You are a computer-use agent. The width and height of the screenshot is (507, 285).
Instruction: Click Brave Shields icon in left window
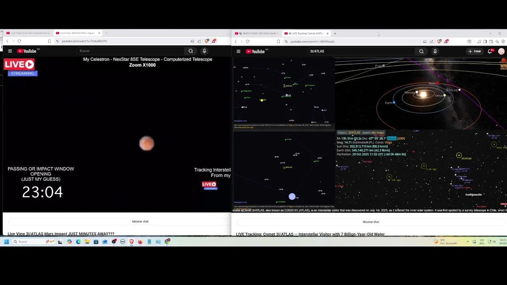(x=207, y=41)
